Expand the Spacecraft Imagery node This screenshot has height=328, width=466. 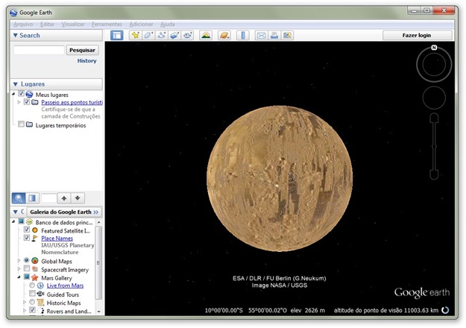tap(19, 269)
